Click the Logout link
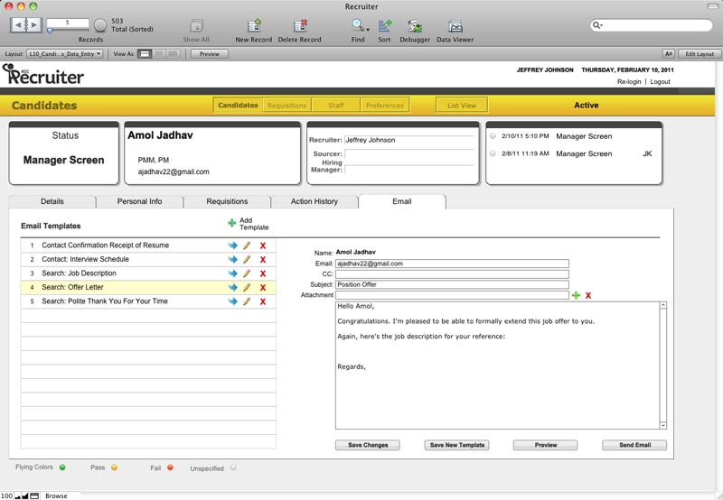The width and height of the screenshot is (723, 500). tap(660, 81)
